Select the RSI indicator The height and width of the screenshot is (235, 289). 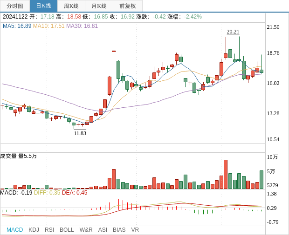pyautogui.click(x=49, y=230)
